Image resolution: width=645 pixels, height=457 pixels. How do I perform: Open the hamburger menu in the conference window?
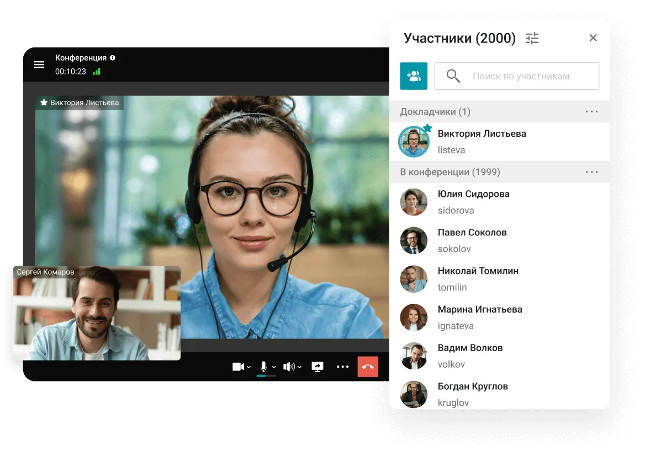[39, 64]
